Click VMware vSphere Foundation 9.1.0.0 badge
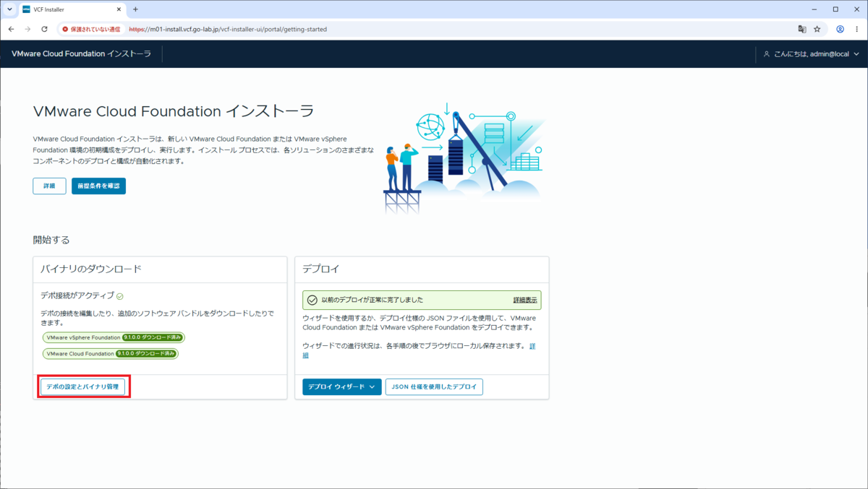The height and width of the screenshot is (489, 868). (x=113, y=337)
